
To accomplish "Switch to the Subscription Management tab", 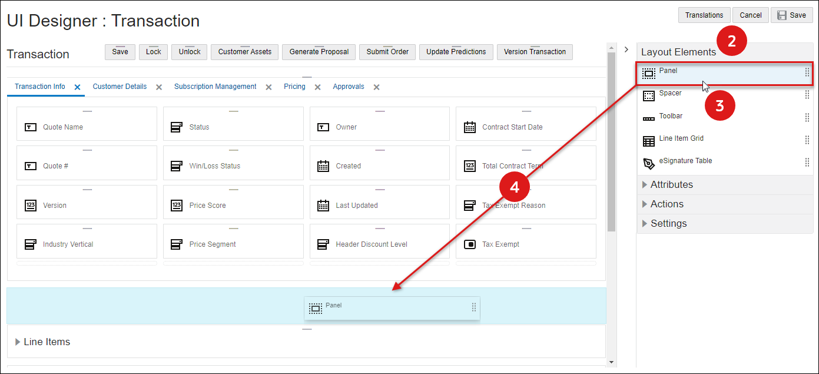I will [x=215, y=87].
